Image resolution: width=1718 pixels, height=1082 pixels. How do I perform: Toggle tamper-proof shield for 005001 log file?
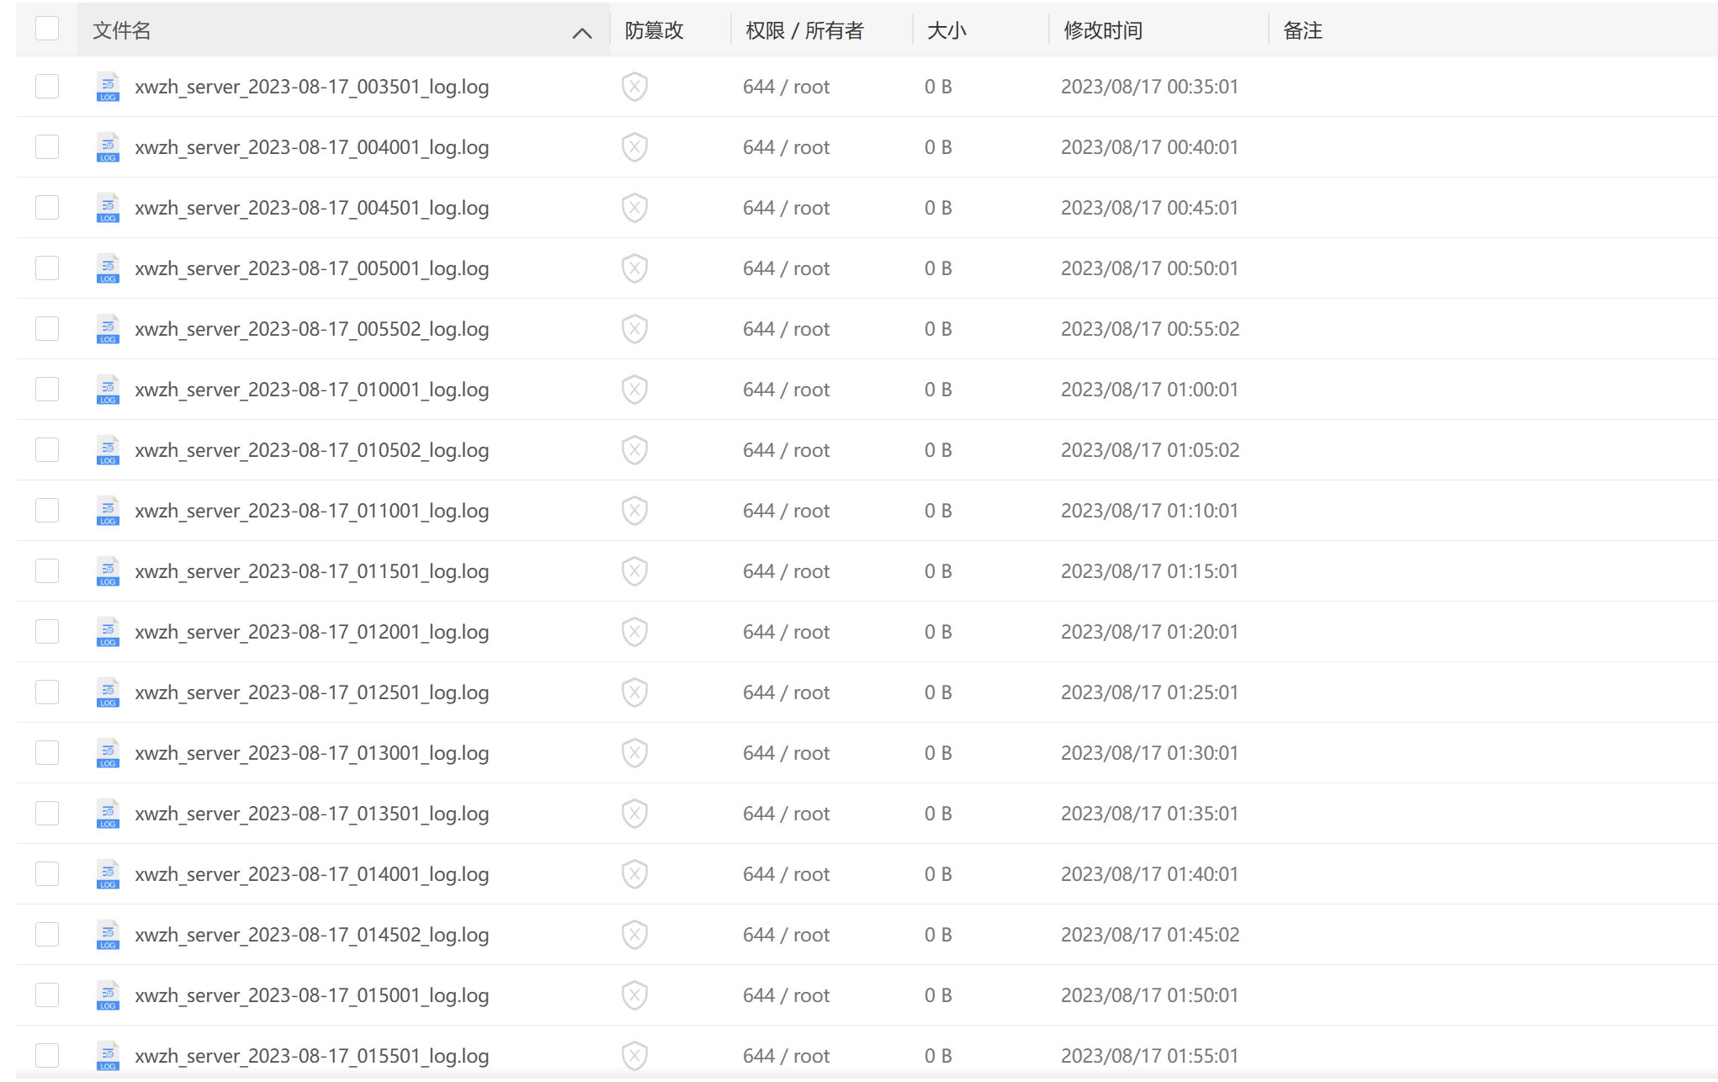coord(634,268)
